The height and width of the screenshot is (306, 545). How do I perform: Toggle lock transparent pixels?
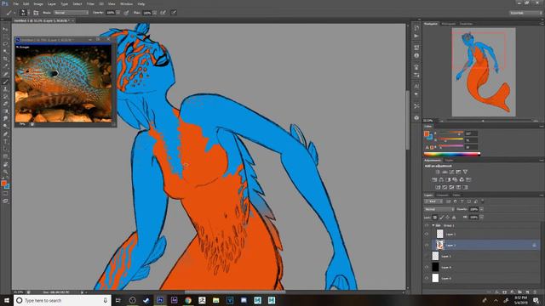tap(435, 218)
